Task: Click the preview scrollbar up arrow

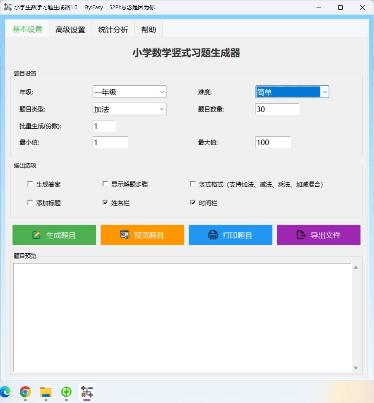Action: pos(356,267)
